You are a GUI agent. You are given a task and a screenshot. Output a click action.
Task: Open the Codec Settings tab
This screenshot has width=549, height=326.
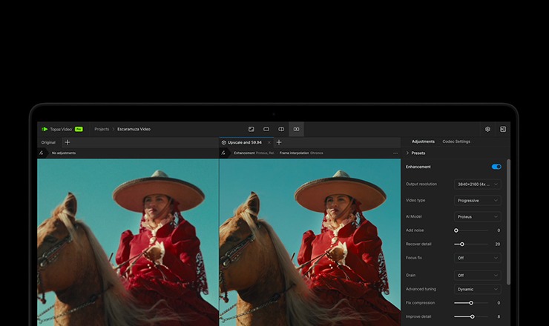pos(456,142)
